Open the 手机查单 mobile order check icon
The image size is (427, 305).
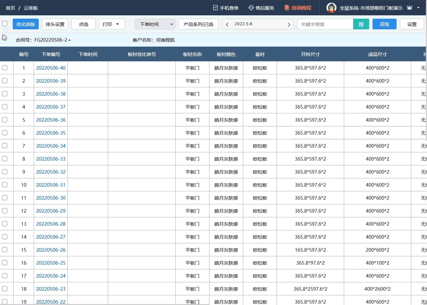pyautogui.click(x=216, y=8)
